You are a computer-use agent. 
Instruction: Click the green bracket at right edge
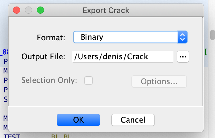206,52
